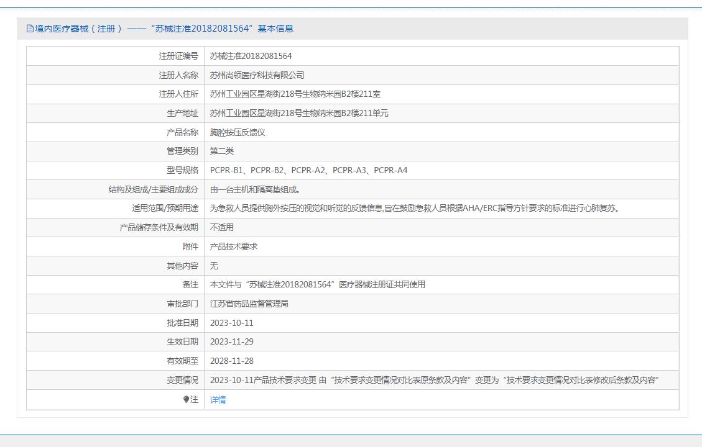Select the 适用范围 description mentioning AHA/ERC

click(415, 209)
